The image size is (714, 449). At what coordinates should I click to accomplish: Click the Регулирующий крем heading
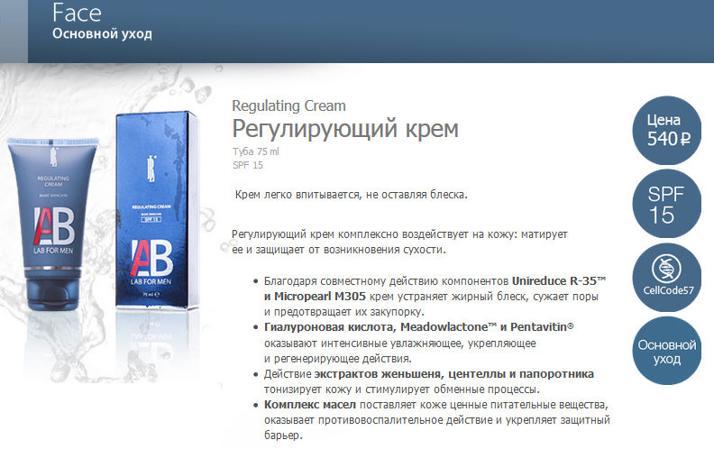pyautogui.click(x=345, y=128)
